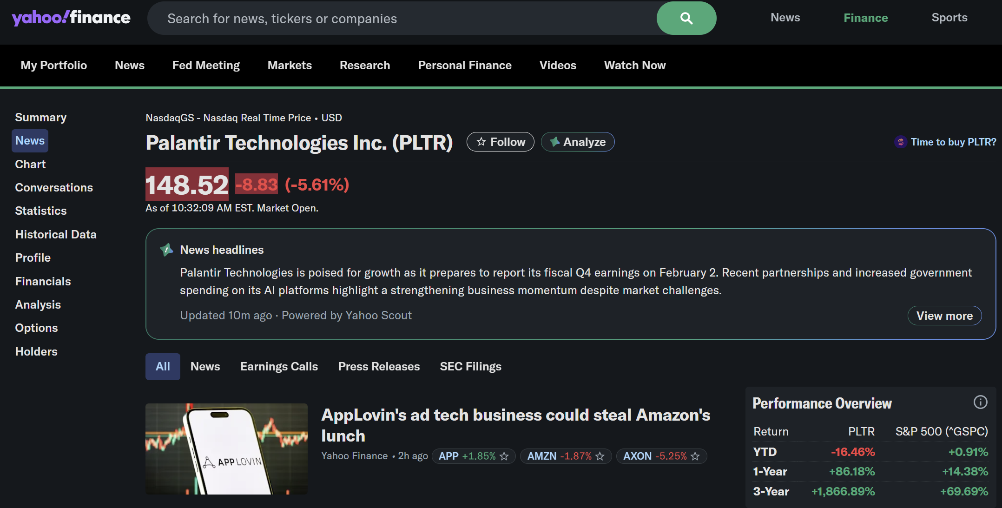Toggle Follow for Palantir stock
The height and width of the screenshot is (508, 1002).
coord(500,142)
